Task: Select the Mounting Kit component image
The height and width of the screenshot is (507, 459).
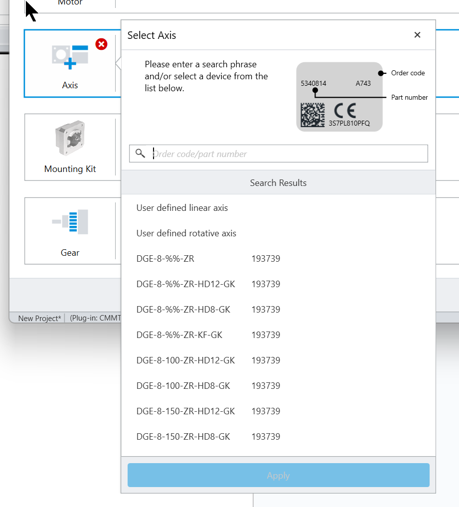Action: pyautogui.click(x=70, y=138)
